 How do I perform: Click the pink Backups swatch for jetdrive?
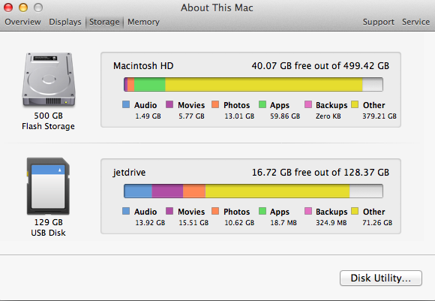click(308, 211)
